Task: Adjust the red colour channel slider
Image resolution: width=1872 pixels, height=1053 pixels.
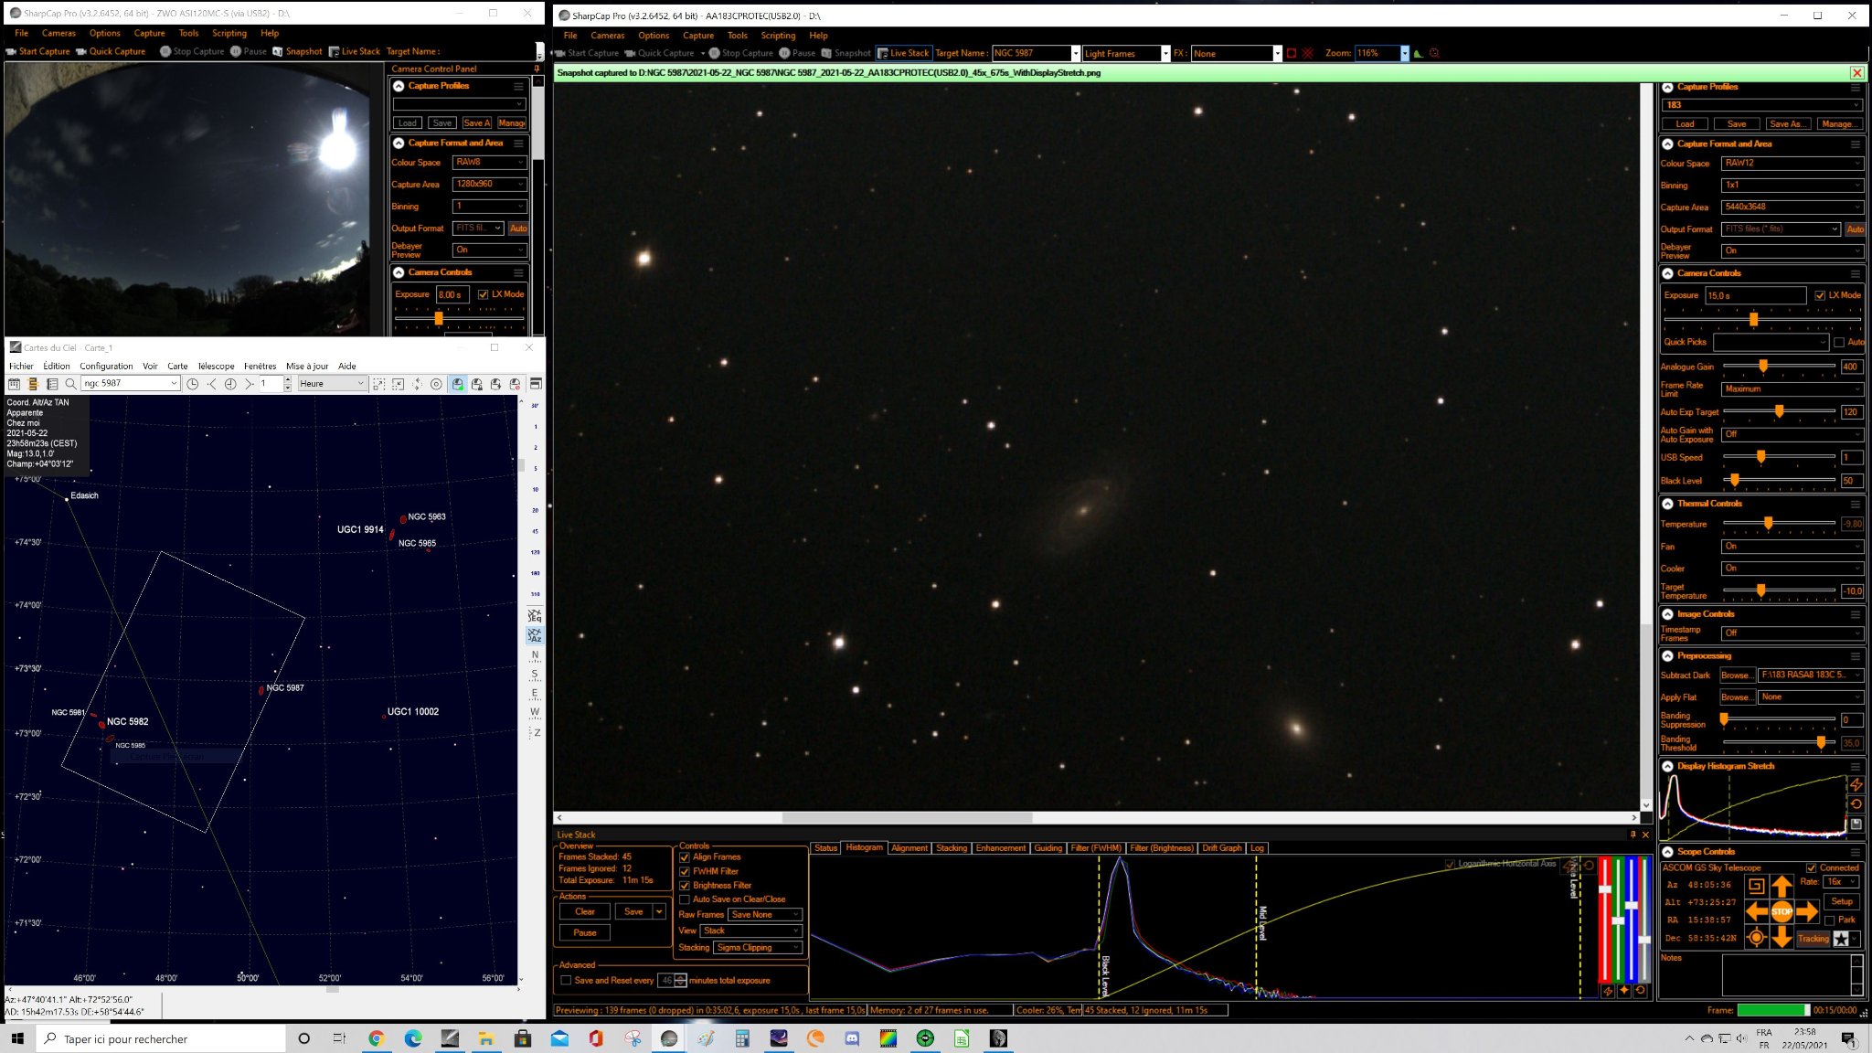Action: [x=1604, y=920]
